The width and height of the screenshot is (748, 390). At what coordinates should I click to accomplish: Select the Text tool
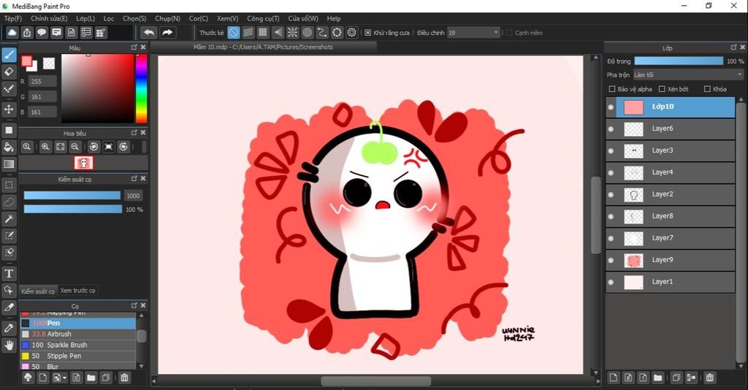[x=9, y=274]
